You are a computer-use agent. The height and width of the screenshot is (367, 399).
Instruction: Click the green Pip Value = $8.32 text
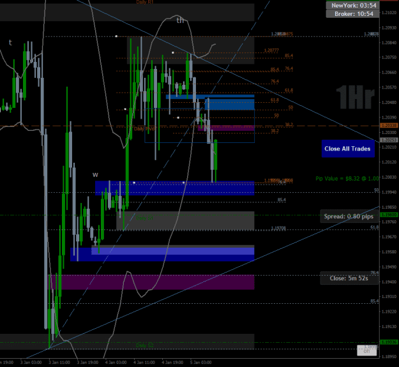[347, 179]
